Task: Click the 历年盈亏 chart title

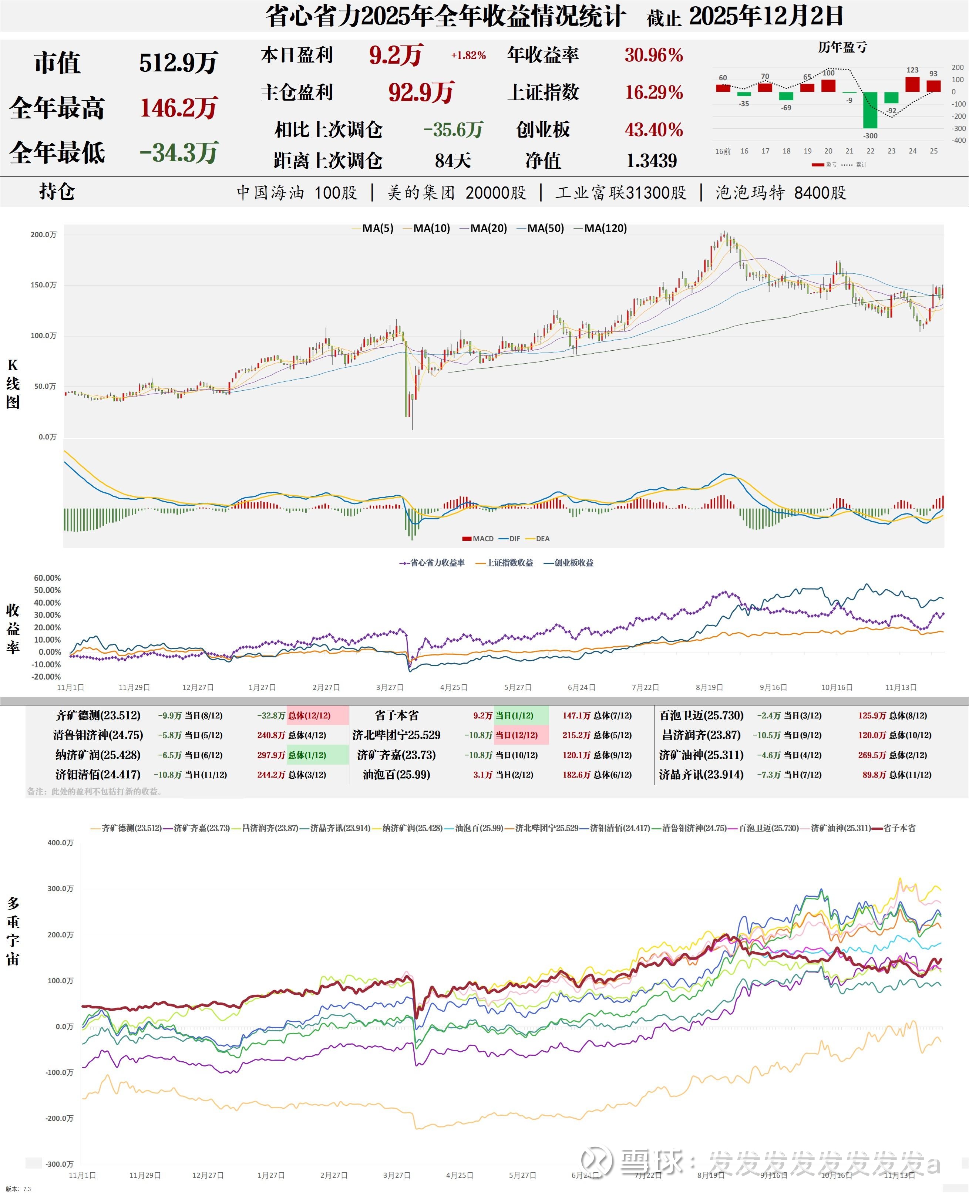Action: pos(842,48)
